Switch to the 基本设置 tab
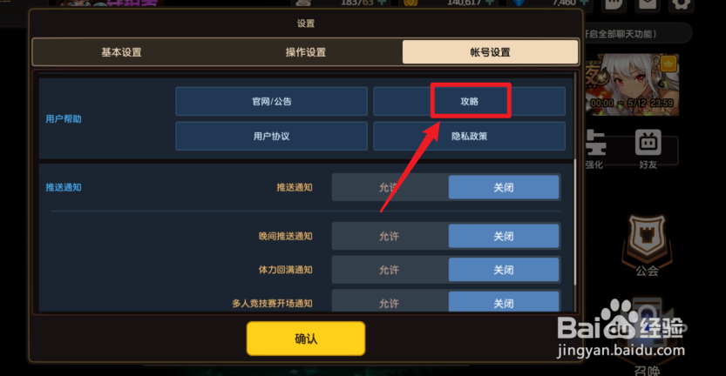 [x=121, y=52]
